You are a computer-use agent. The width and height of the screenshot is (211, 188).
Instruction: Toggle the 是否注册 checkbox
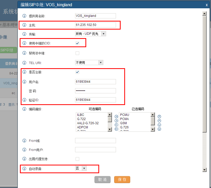pyautogui.click(x=77, y=72)
